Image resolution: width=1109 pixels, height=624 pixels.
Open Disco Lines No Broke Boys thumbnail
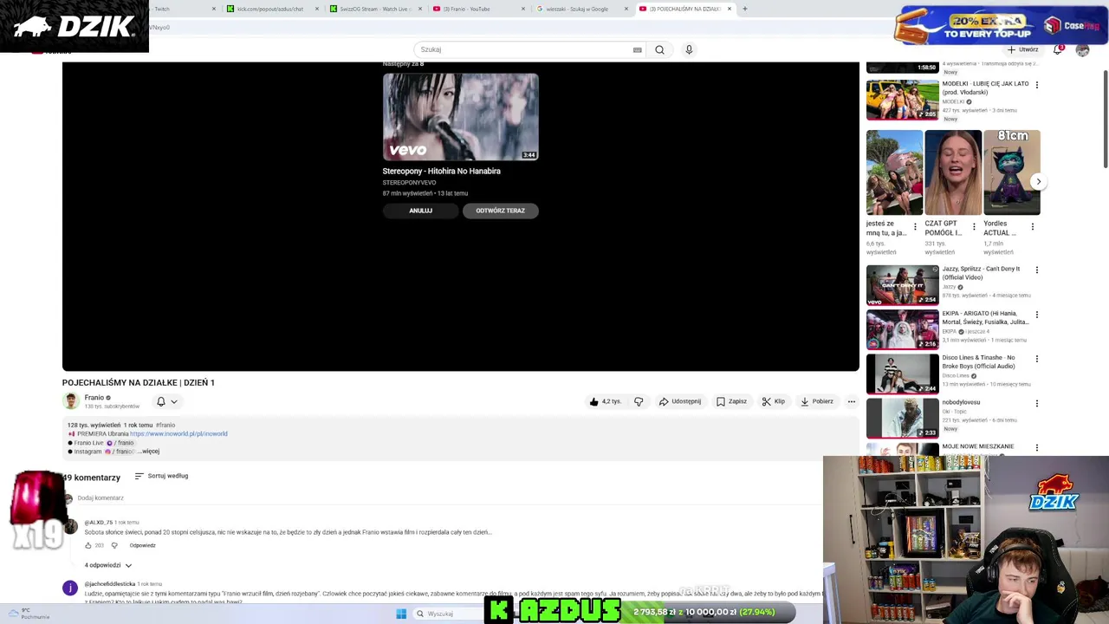(x=902, y=374)
